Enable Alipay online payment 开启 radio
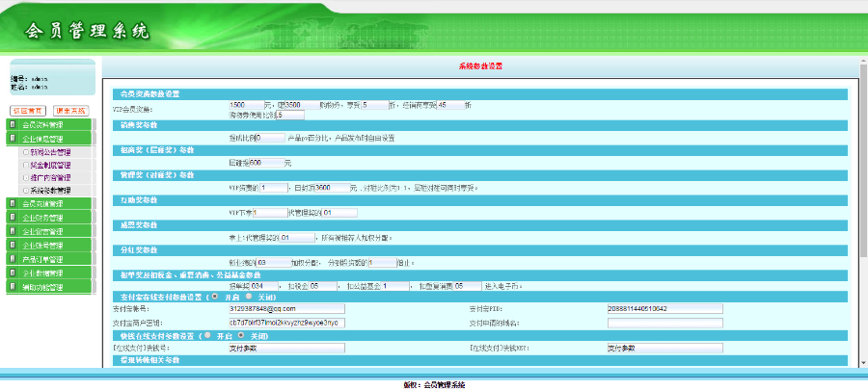 [215, 297]
